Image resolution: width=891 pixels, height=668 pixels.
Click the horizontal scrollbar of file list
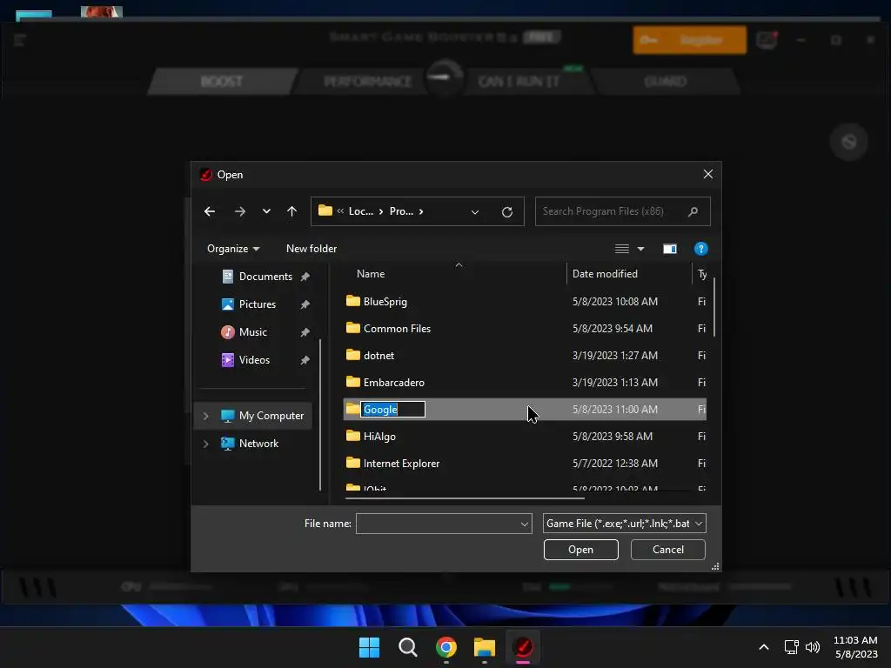click(x=465, y=498)
